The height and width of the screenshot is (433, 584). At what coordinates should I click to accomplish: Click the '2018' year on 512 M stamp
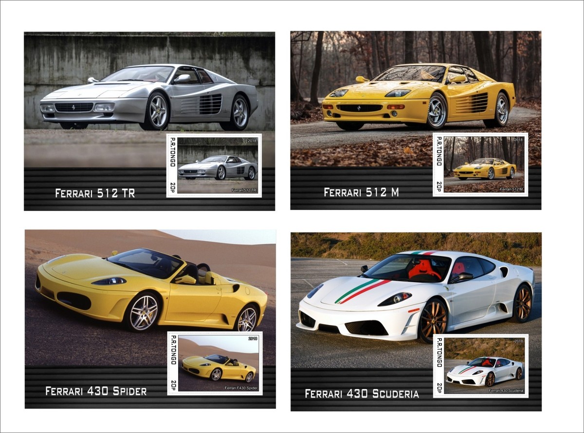tap(518, 140)
